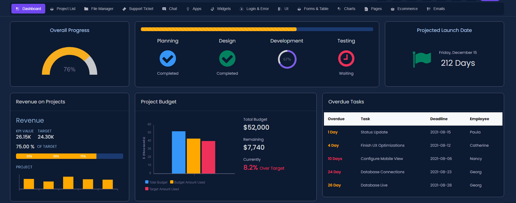Click the Ecommerce basket icon
This screenshot has height=203, width=516.
(392, 9)
